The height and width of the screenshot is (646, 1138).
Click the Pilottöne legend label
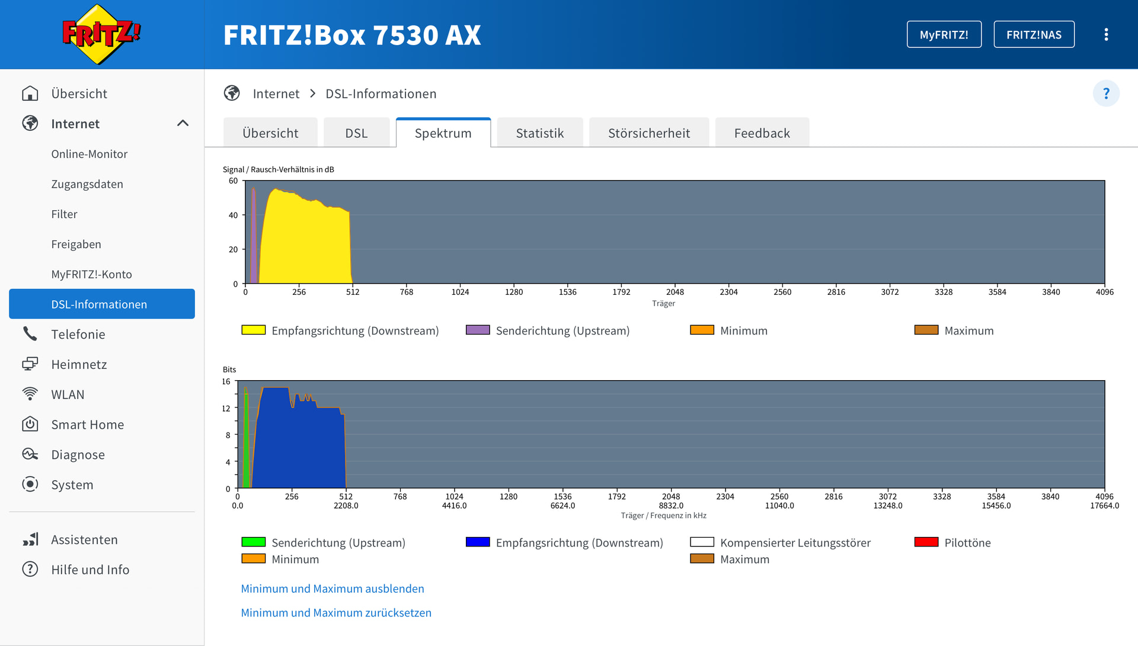coord(967,542)
